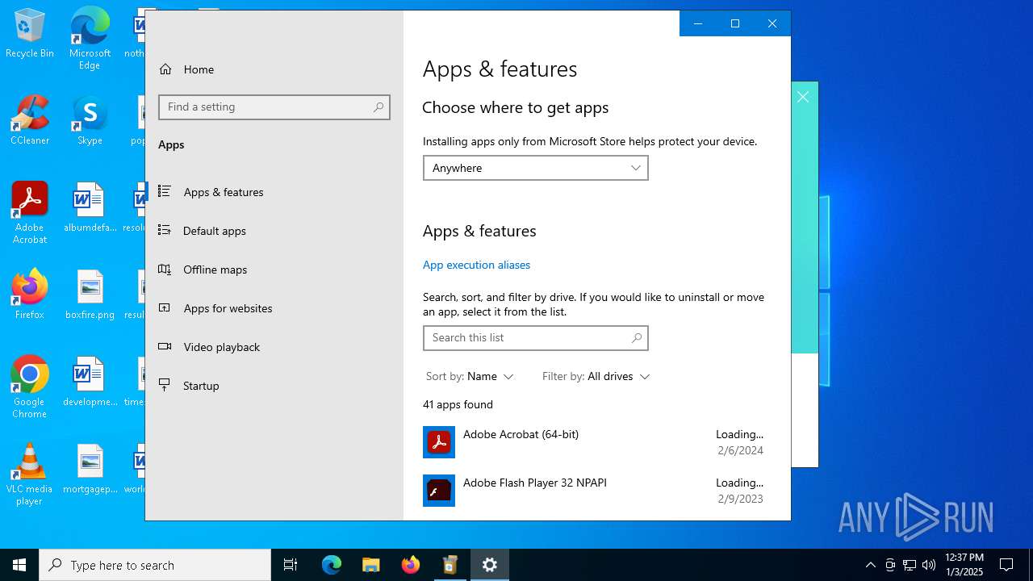The image size is (1033, 581).
Task: Click the search magnifier in Find a setting
Action: [x=378, y=107]
